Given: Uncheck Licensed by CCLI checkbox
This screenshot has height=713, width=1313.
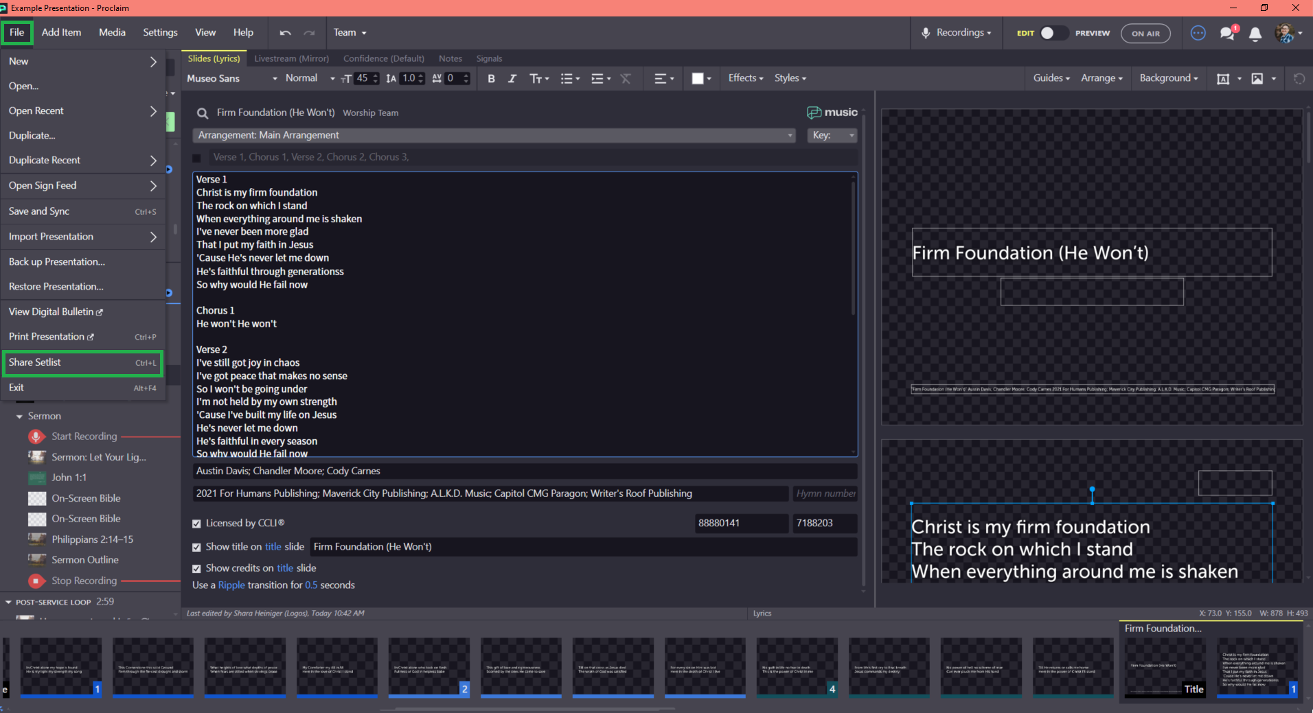Looking at the screenshot, I should point(196,524).
